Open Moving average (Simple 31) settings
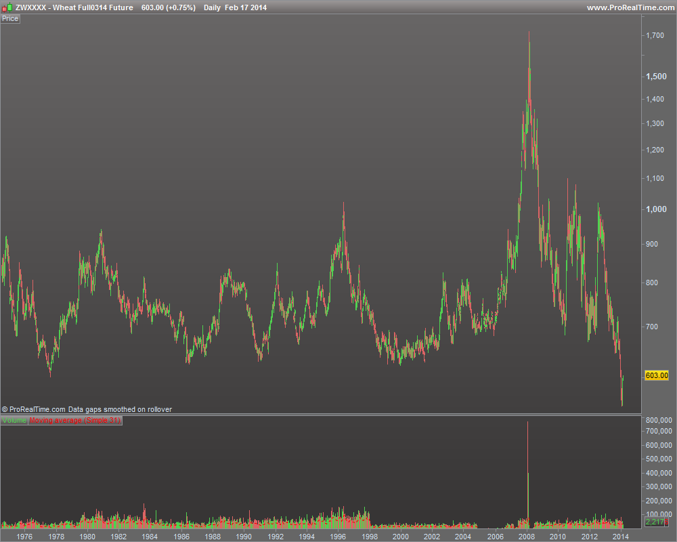This screenshot has height=542, width=677. point(74,421)
